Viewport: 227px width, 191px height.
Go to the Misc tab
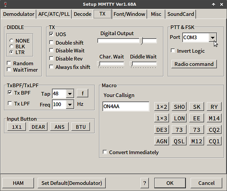[x=156, y=14]
